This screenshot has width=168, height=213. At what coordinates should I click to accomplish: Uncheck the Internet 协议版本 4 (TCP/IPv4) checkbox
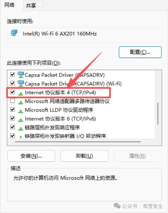(x=12, y=92)
